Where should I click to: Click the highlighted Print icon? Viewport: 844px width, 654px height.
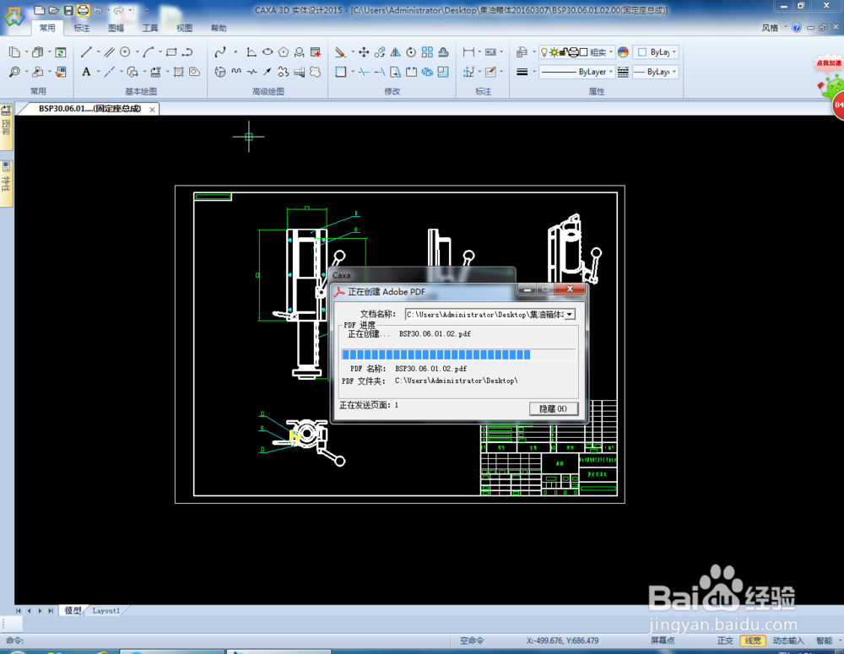pyautogui.click(x=83, y=9)
